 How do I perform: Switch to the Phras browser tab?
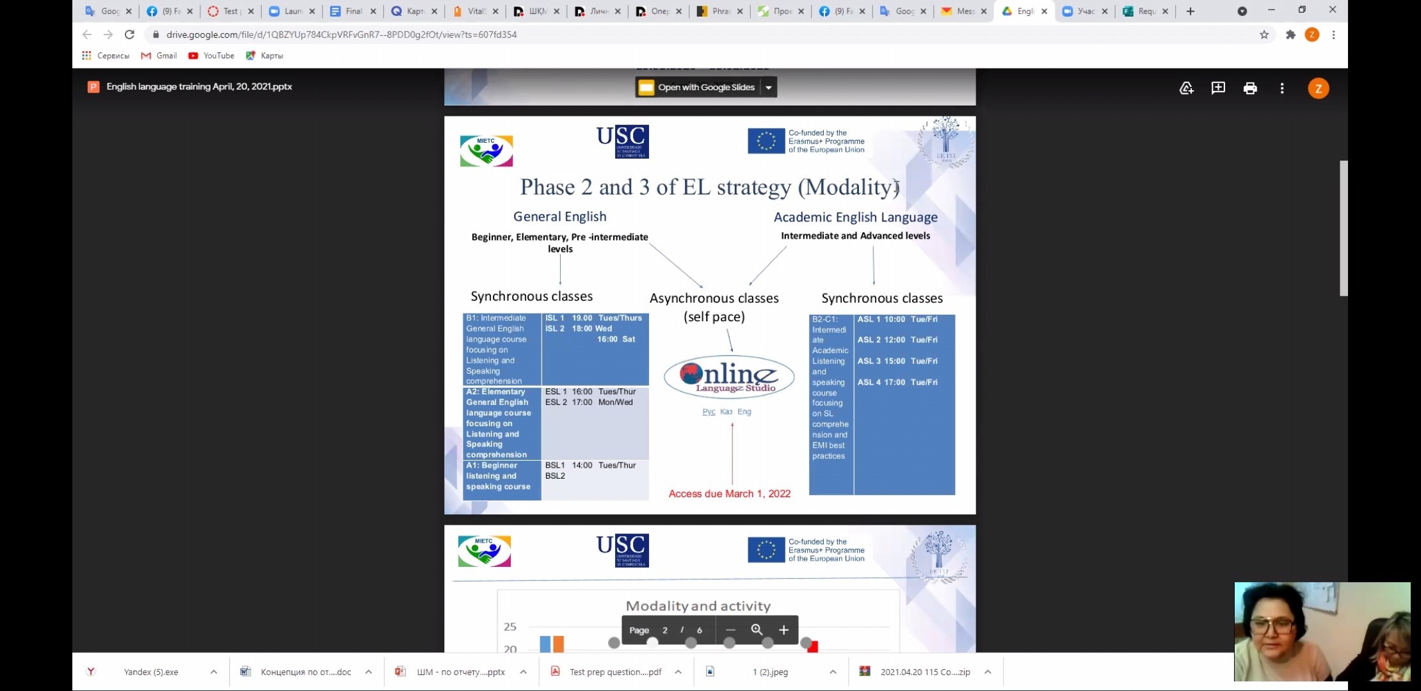pos(718,11)
